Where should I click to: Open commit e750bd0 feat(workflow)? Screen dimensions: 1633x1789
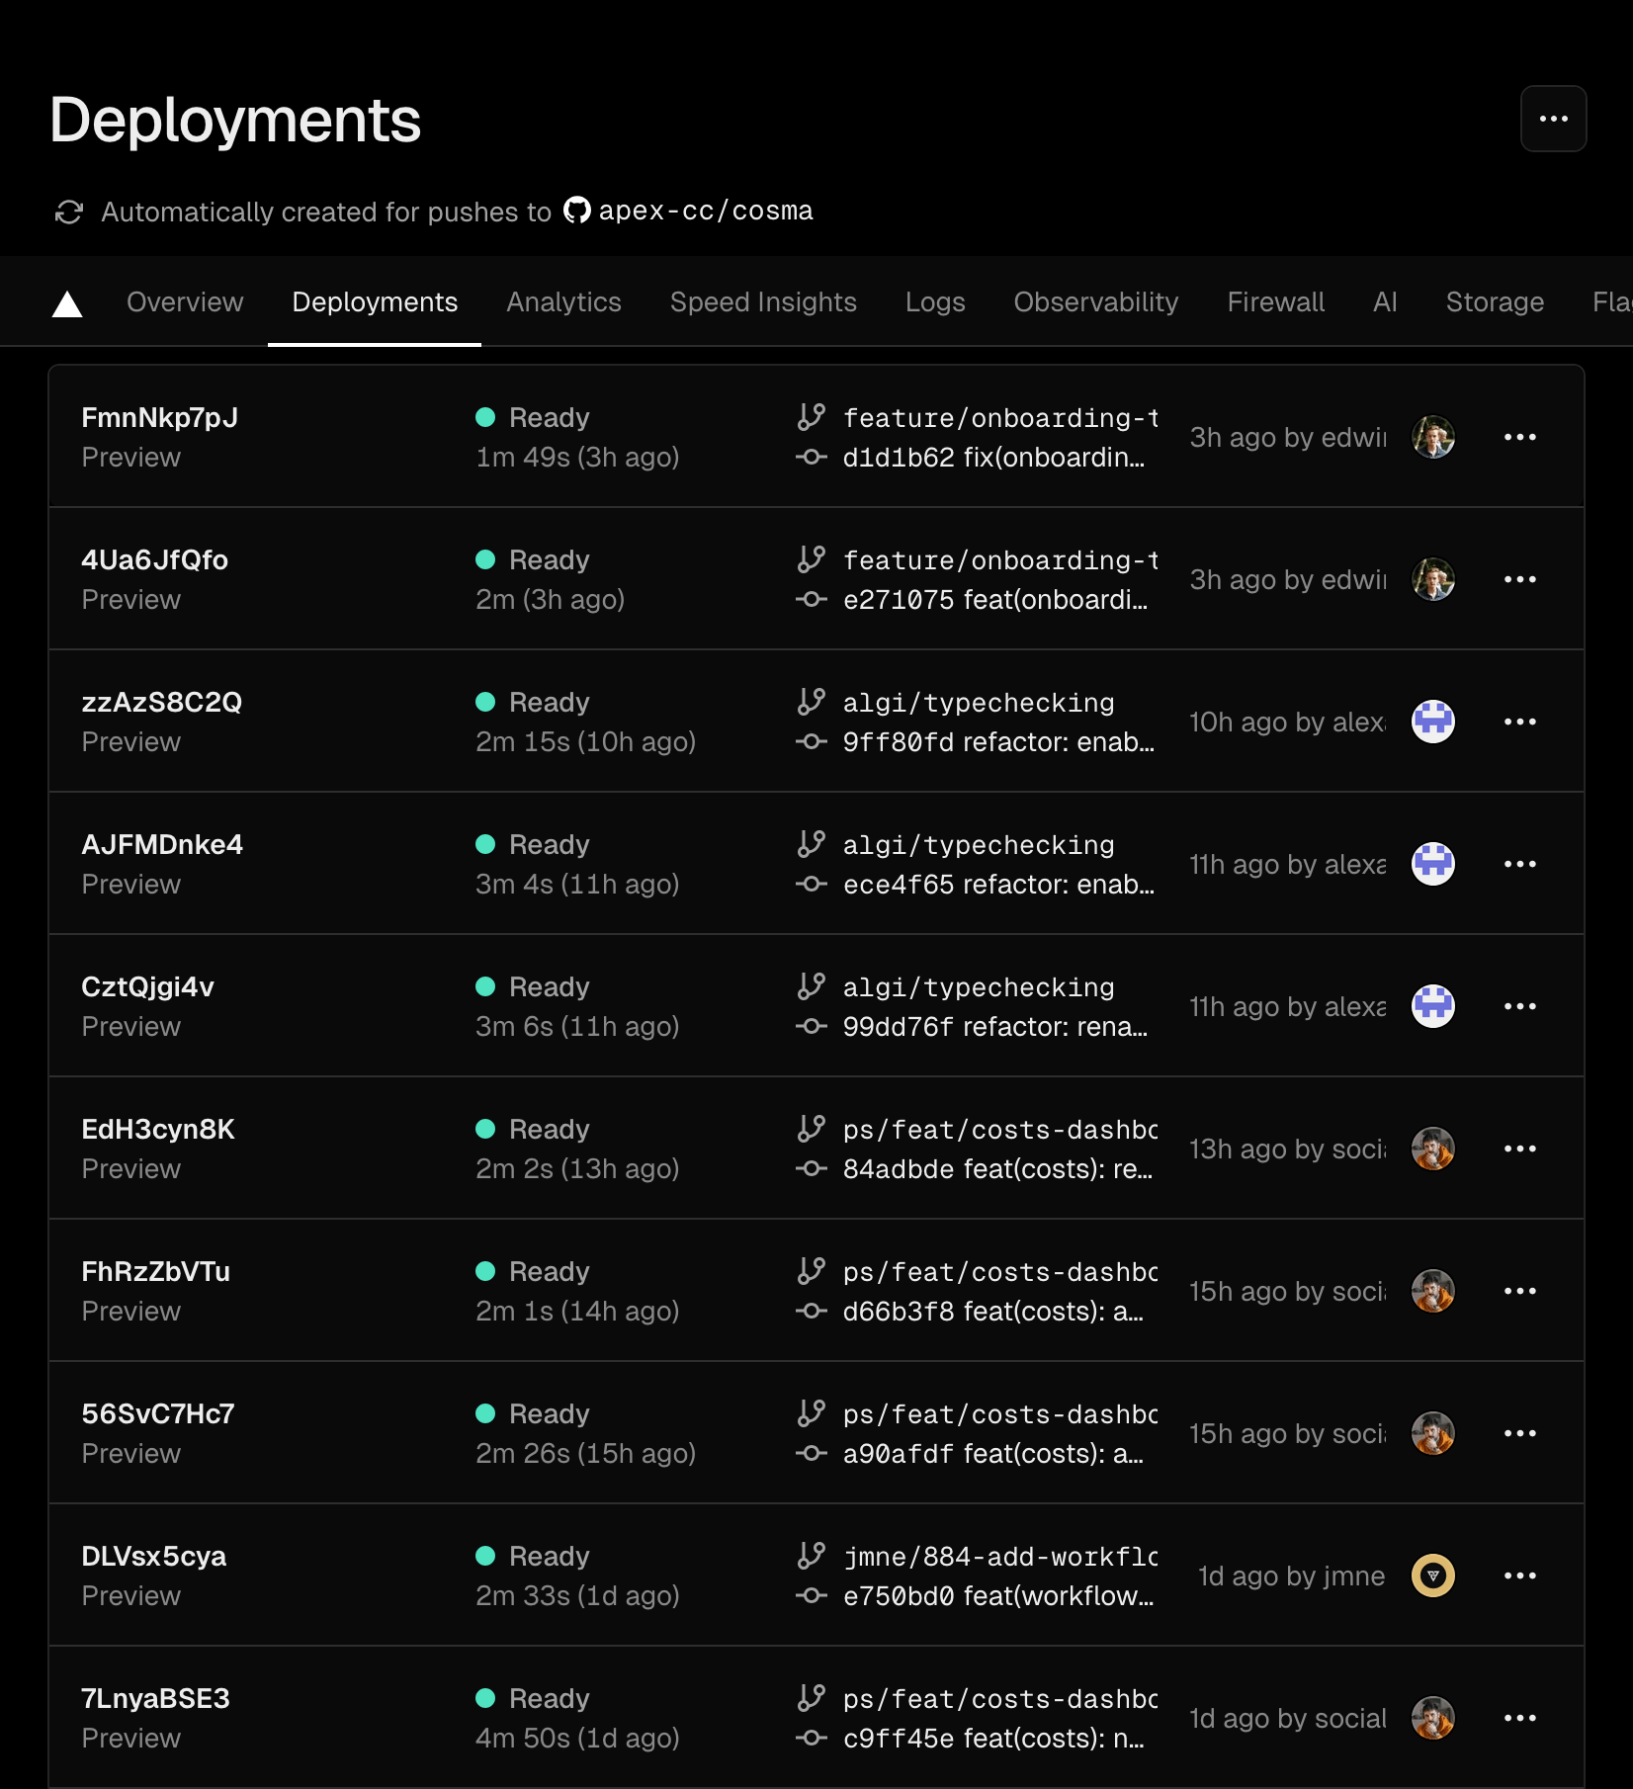pyautogui.click(x=998, y=1595)
